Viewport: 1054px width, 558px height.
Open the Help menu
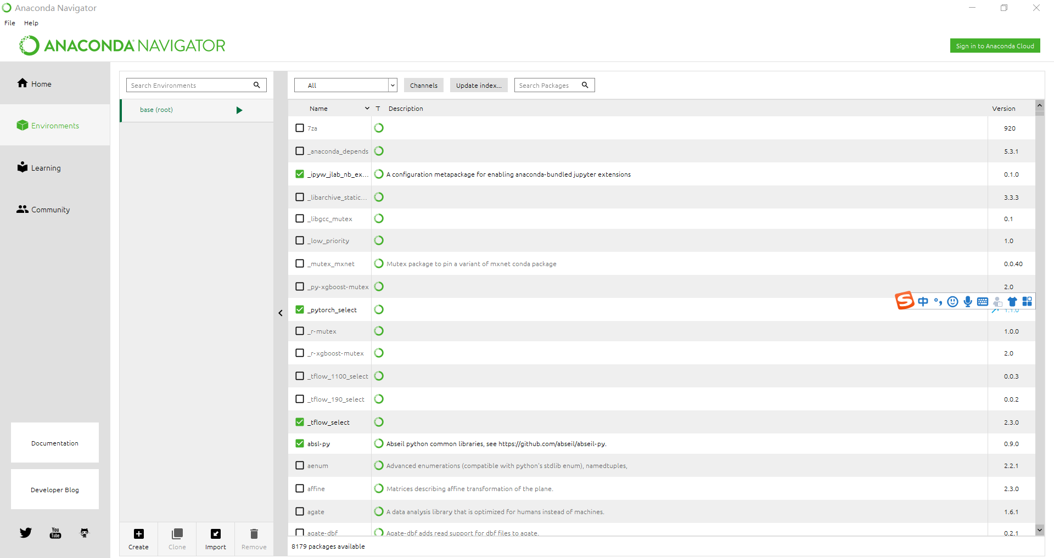(31, 23)
